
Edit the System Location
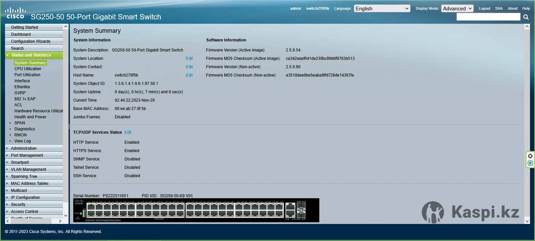(189, 58)
